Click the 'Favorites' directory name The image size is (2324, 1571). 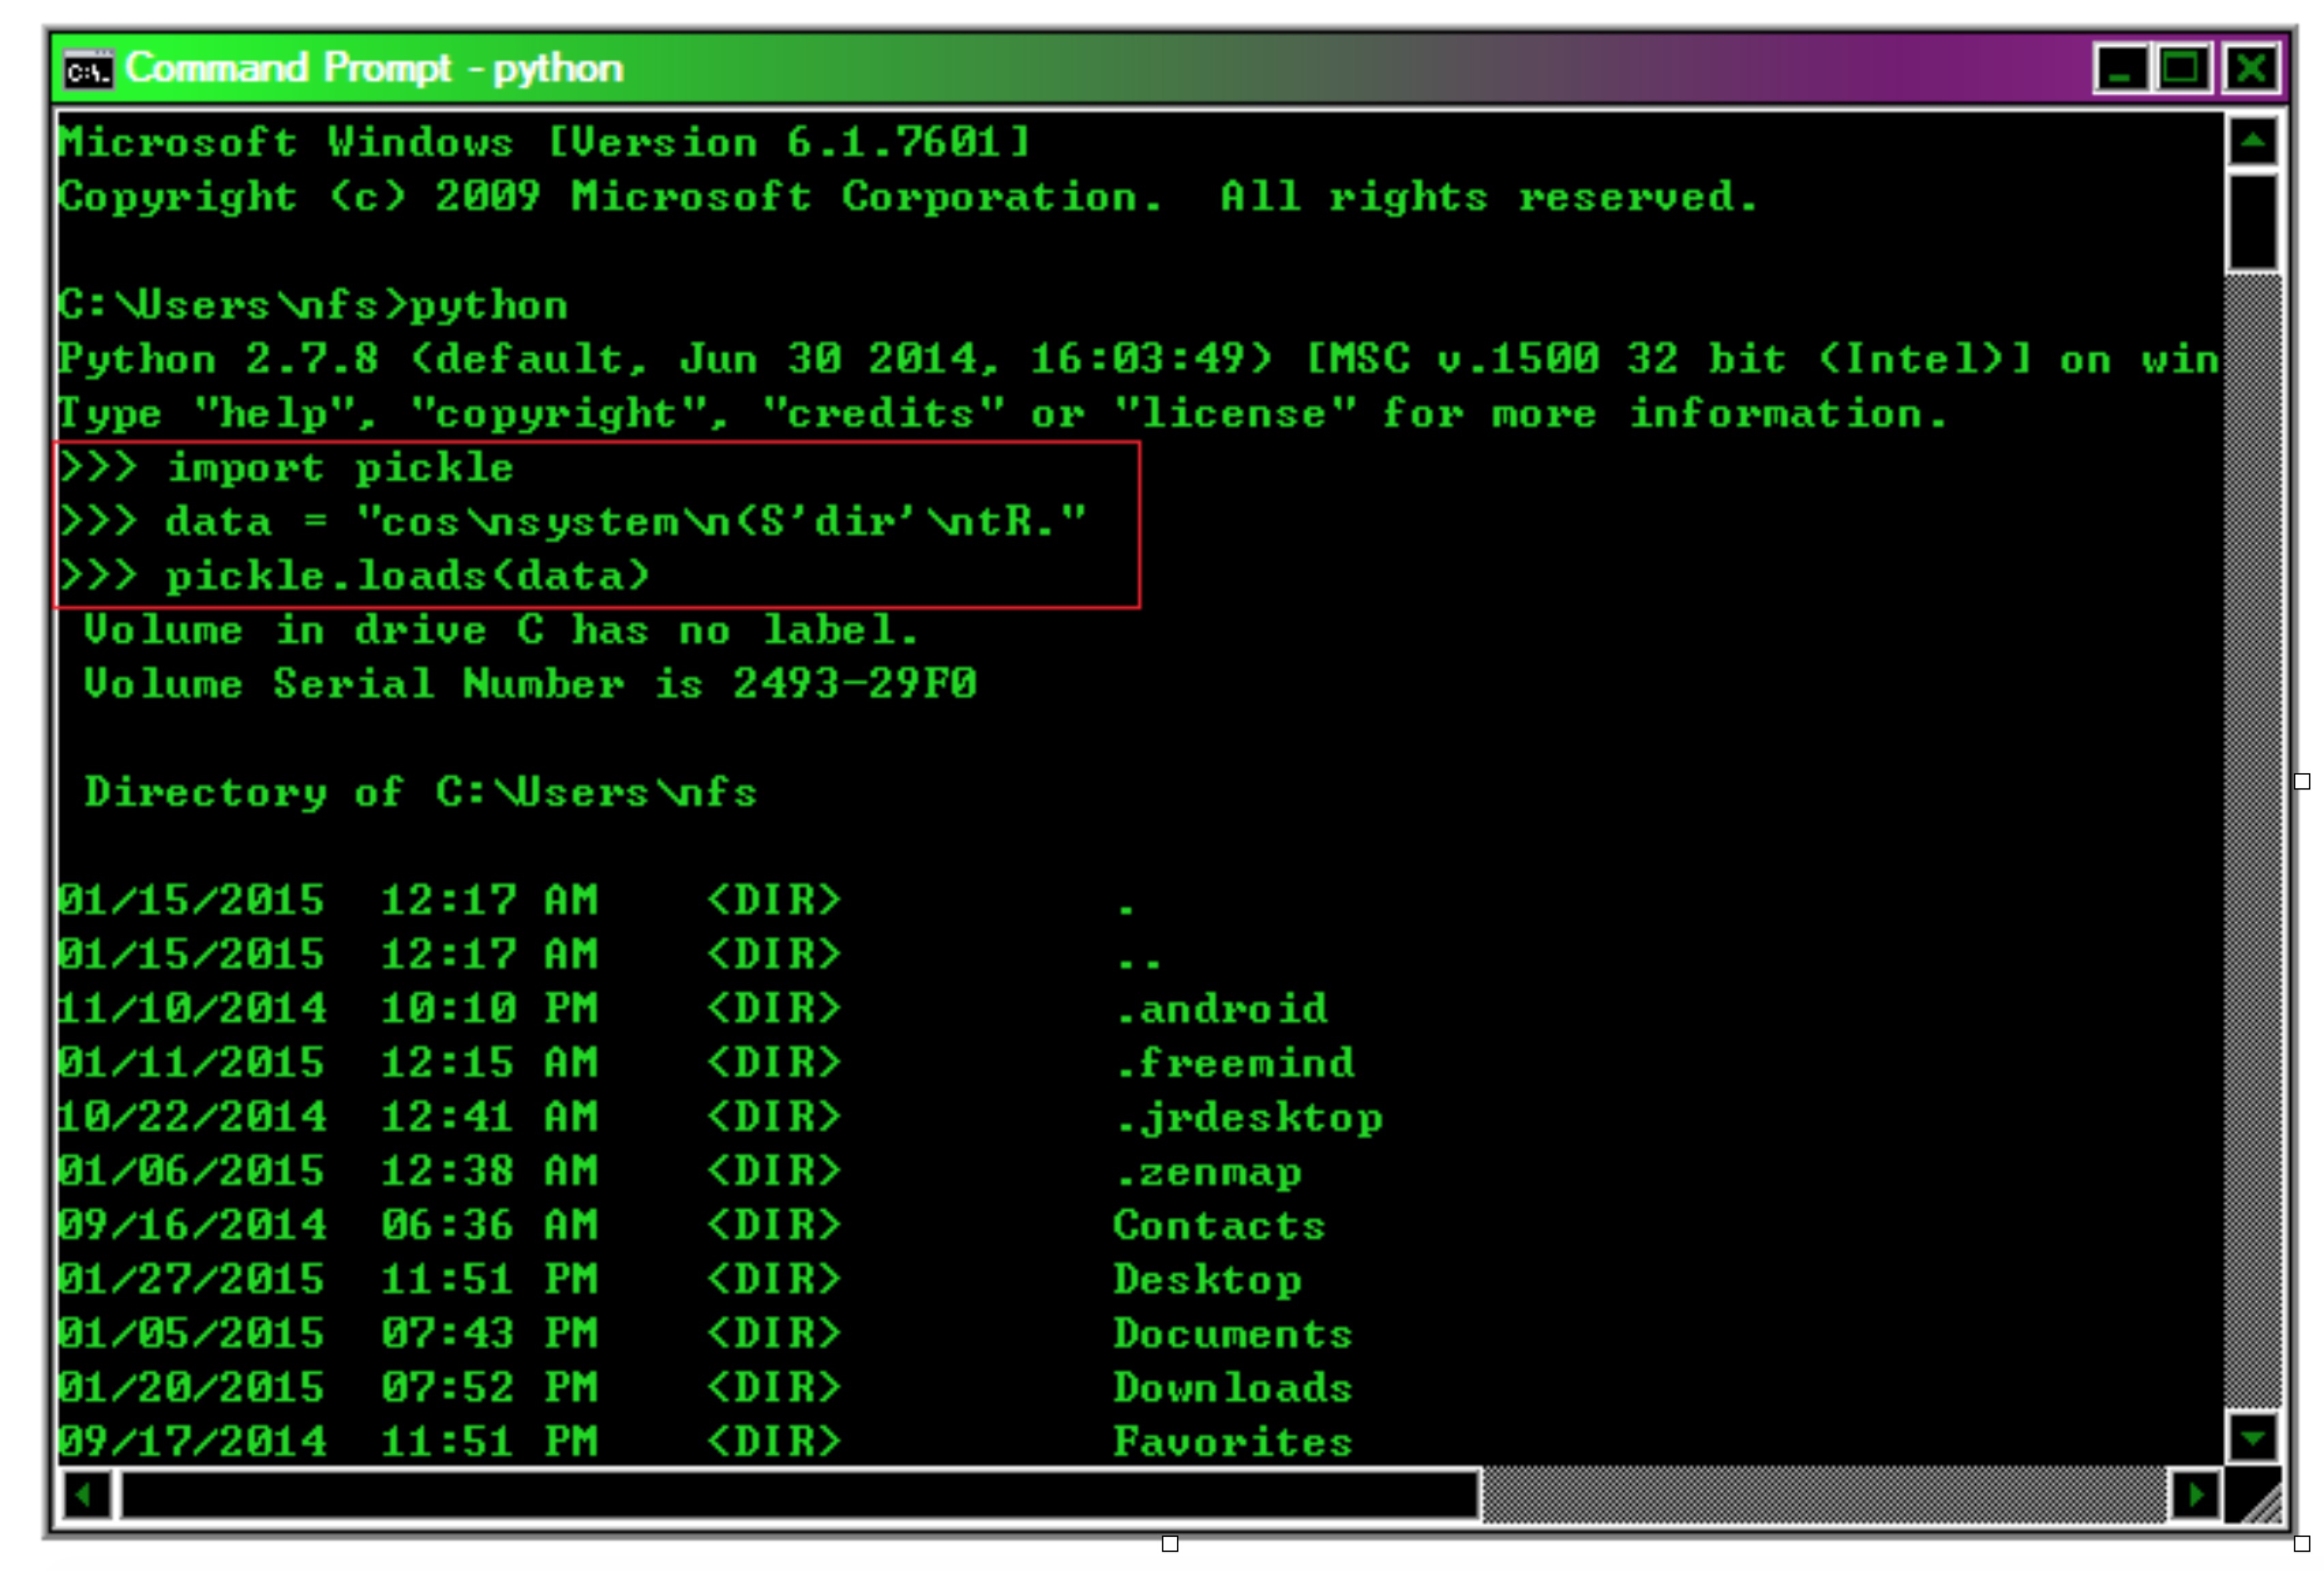(x=1233, y=1441)
